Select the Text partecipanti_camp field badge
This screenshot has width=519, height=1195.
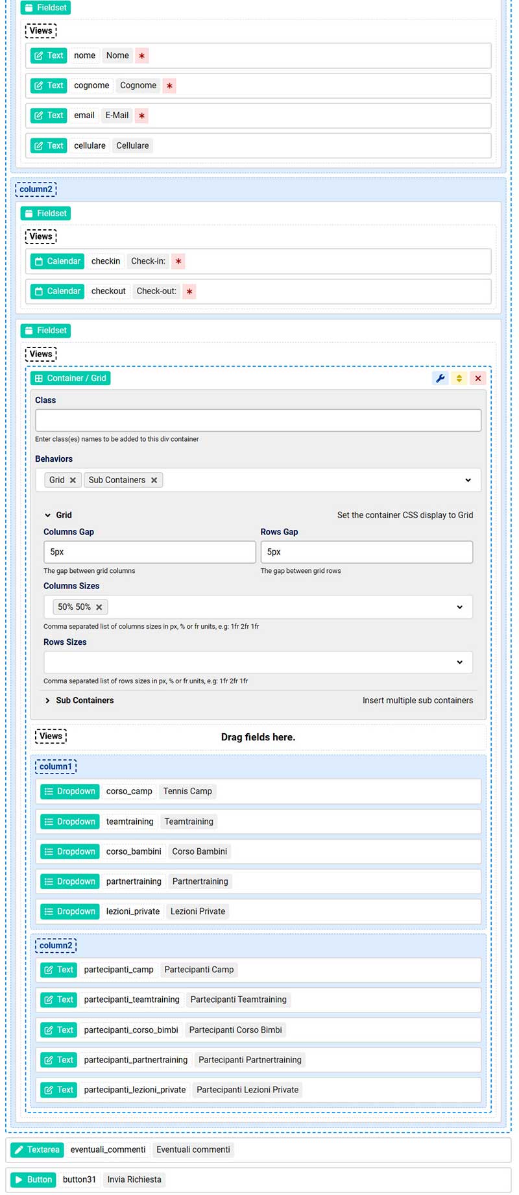pyautogui.click(x=59, y=970)
